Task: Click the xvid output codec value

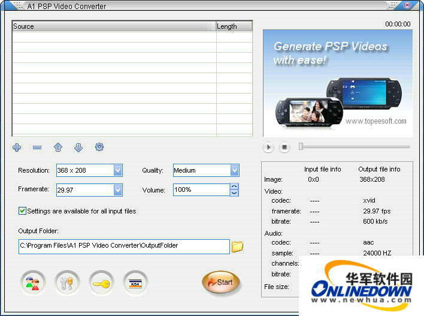Action: coord(369,200)
